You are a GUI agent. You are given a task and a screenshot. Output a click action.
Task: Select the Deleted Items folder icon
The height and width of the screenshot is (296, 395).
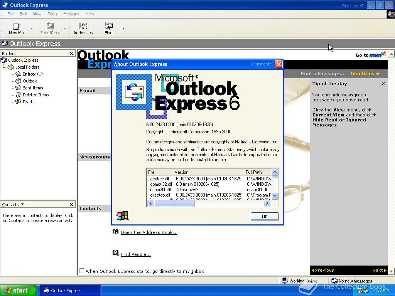click(19, 95)
